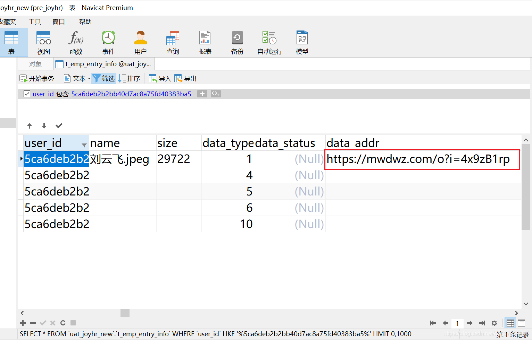Open the user_id column filter dropdown arrow
The height and width of the screenshot is (340, 532).
84,145
